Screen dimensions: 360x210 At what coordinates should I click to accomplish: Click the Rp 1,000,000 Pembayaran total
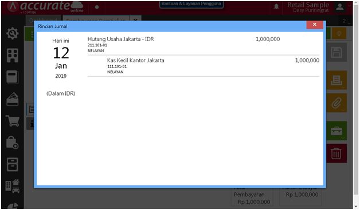[x=254, y=202]
